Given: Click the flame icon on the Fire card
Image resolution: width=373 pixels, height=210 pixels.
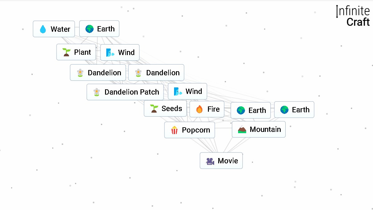Looking at the screenshot, I should click(x=200, y=109).
